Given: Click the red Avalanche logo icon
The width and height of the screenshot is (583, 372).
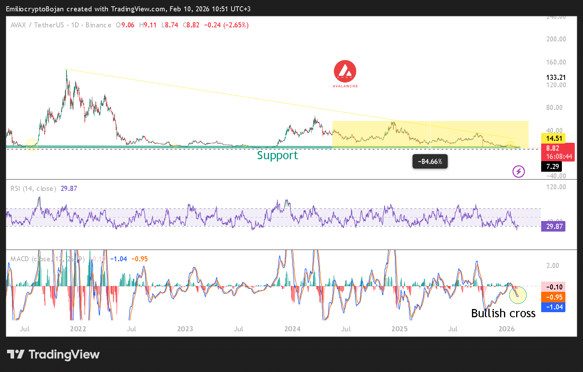Looking at the screenshot, I should click(345, 72).
